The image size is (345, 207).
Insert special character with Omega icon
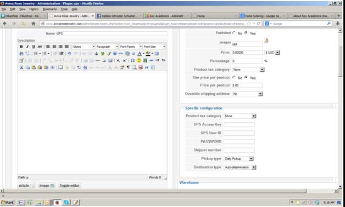(x=132, y=60)
